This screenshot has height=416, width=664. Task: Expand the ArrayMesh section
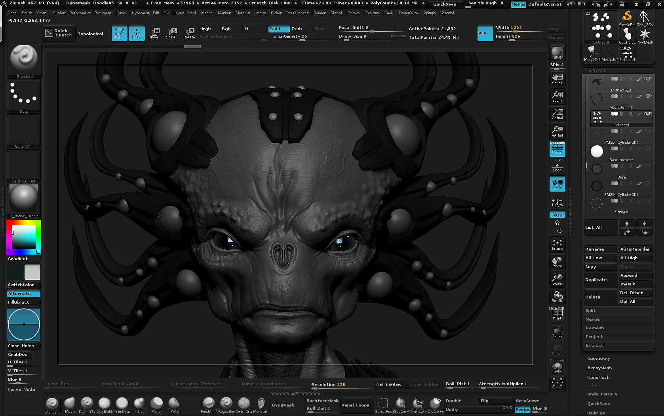coord(599,368)
